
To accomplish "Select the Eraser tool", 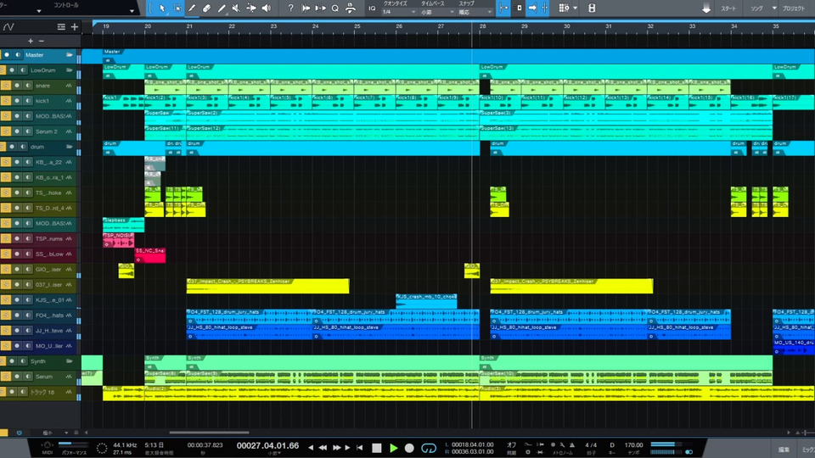I will coord(207,8).
